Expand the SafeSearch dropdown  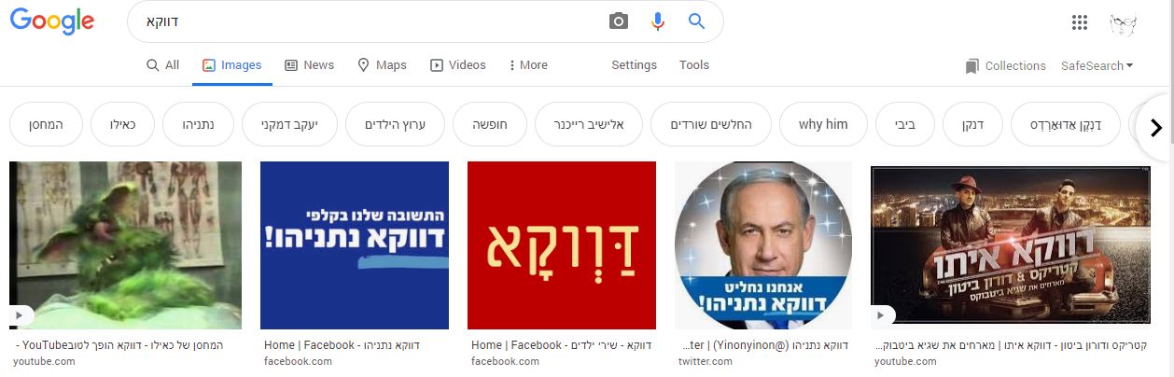1097,65
